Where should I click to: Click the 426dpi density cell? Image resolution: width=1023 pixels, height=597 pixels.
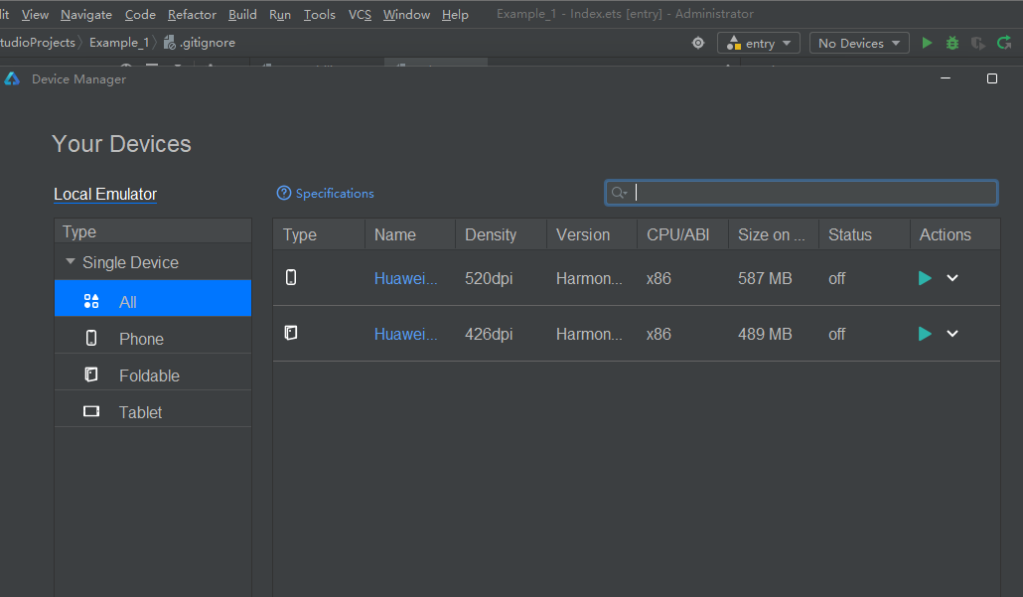(x=489, y=334)
